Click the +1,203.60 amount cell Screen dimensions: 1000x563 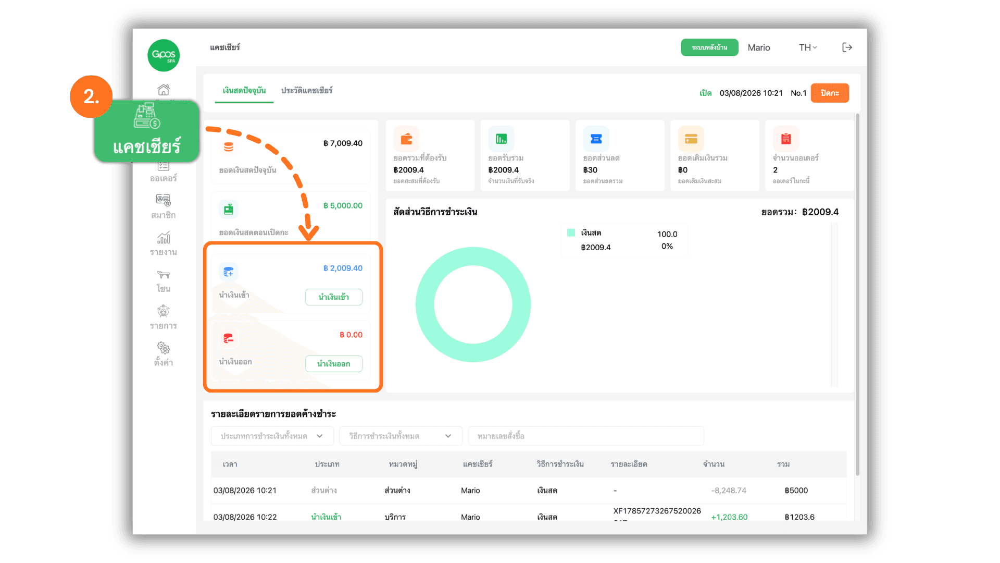[729, 517]
